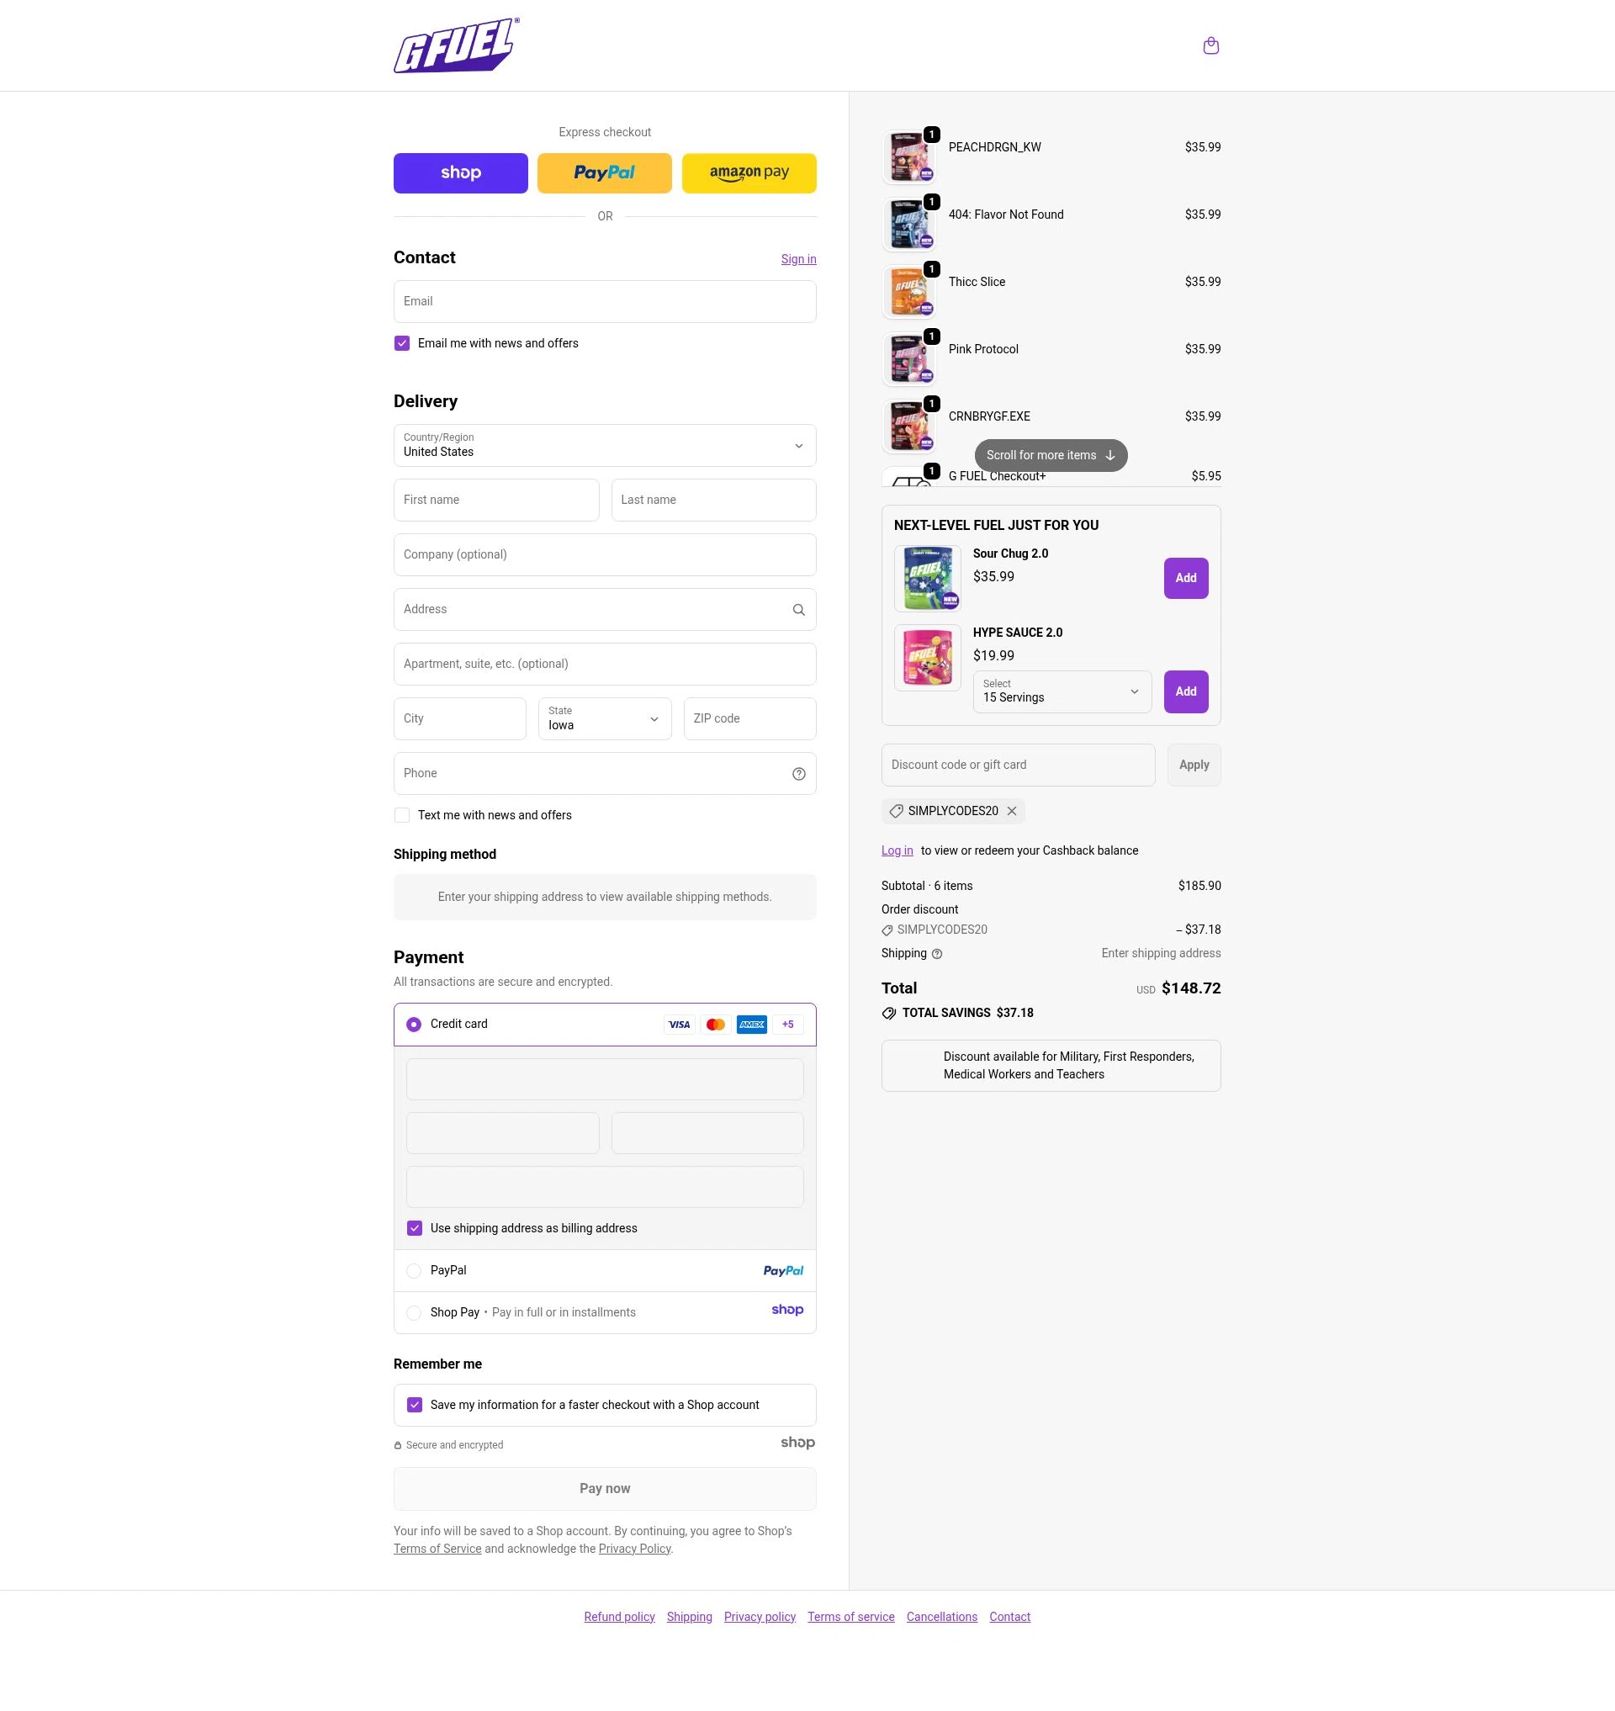Uncheck Email me with news and offers
Screen dimensions: 1615x1711
click(402, 343)
